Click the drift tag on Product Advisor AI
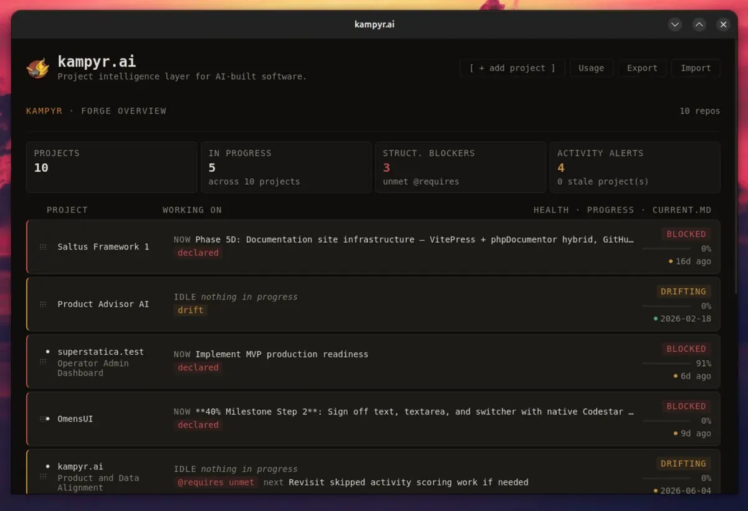This screenshot has height=511, width=748. pos(190,310)
